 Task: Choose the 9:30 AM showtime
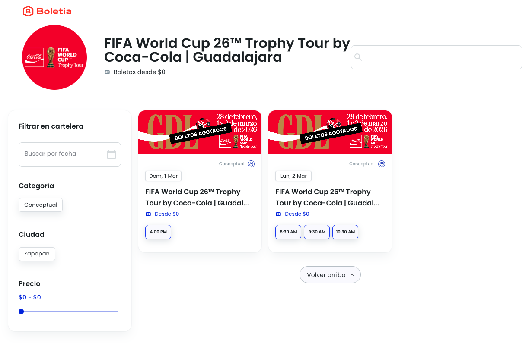click(317, 232)
